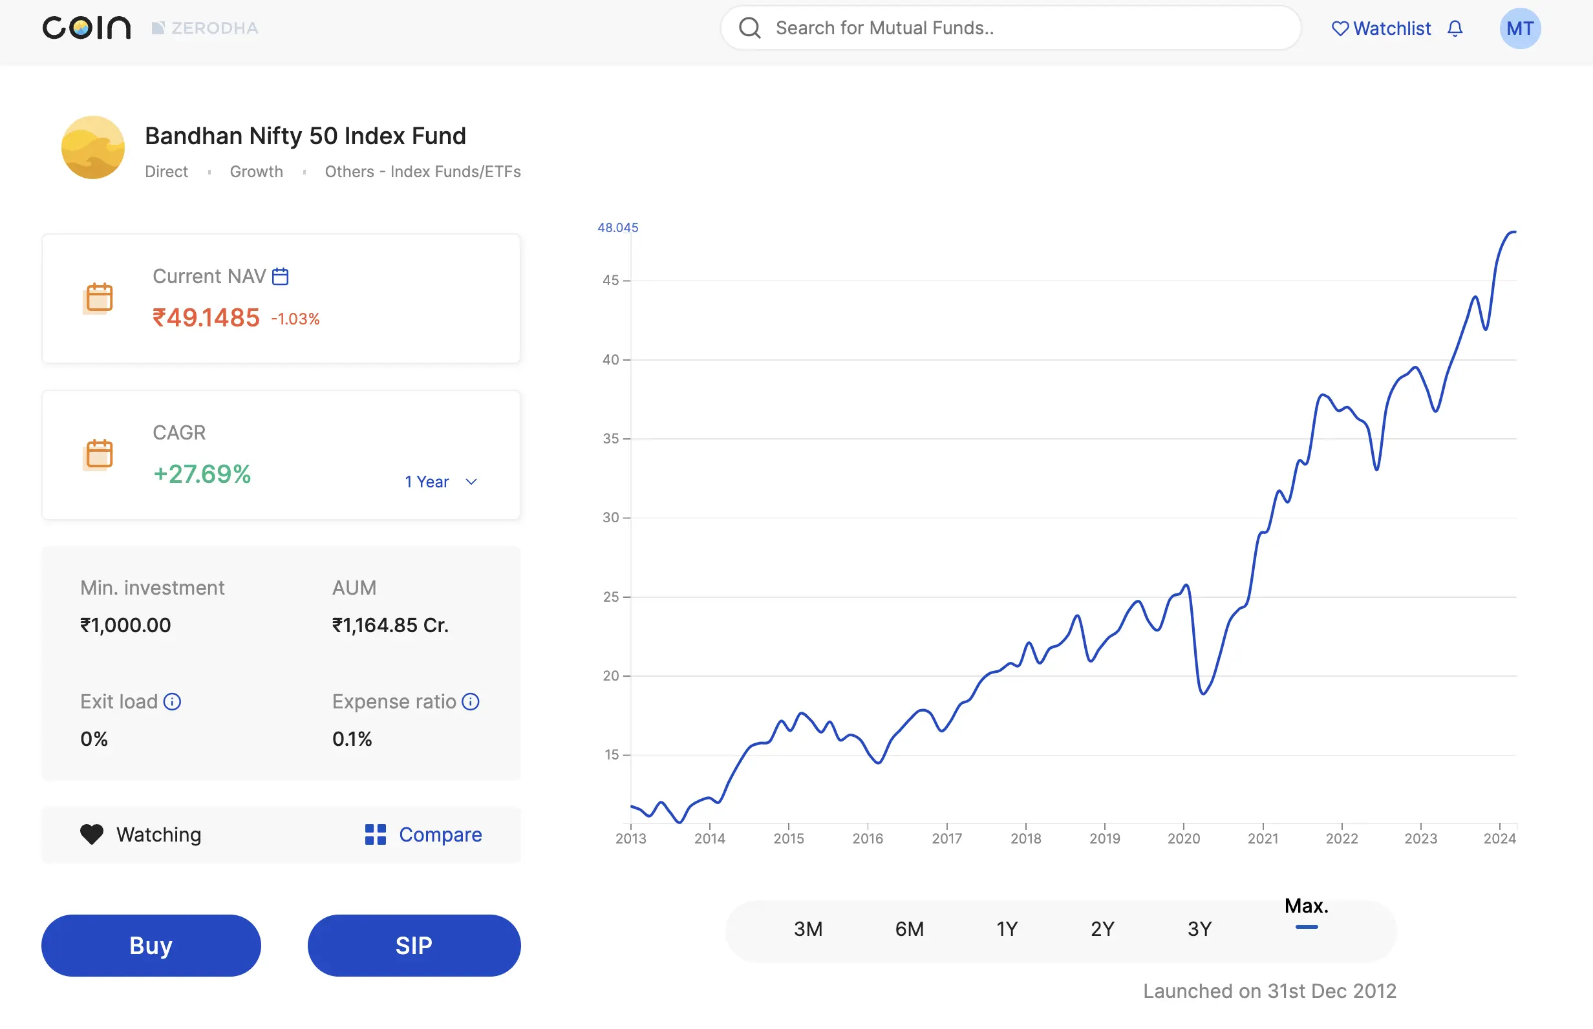This screenshot has height=1029, width=1593.
Task: Click the Direct plan label
Action: pos(166,172)
